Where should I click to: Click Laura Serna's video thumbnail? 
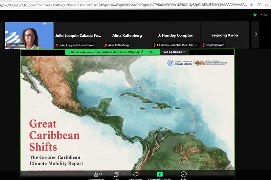[x=29, y=35]
